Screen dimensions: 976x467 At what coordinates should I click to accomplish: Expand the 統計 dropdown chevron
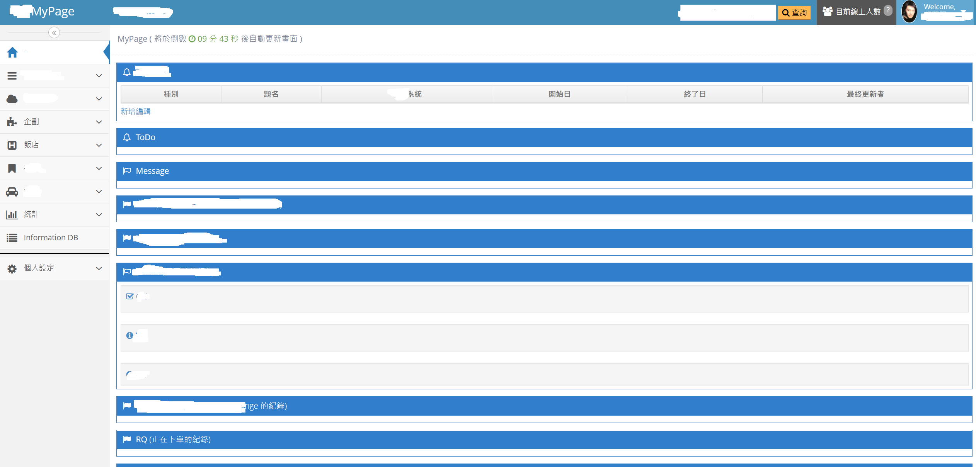99,215
